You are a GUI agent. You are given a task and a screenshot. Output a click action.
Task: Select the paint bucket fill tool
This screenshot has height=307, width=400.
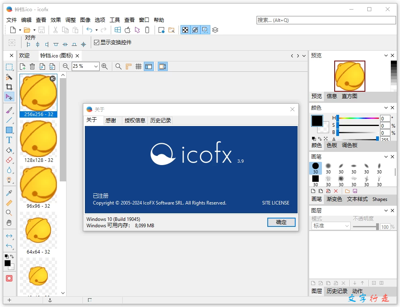click(9, 150)
